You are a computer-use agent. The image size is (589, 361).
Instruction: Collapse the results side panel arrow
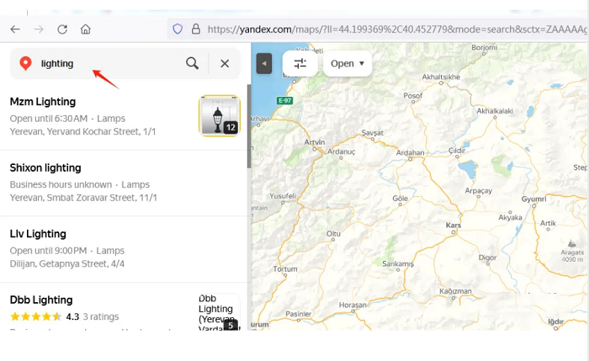pos(264,63)
